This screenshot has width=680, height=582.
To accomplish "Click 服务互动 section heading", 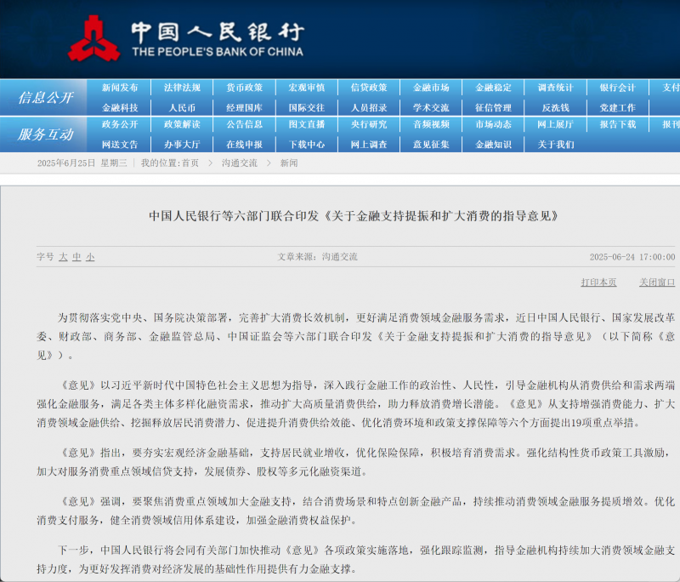I will [46, 134].
